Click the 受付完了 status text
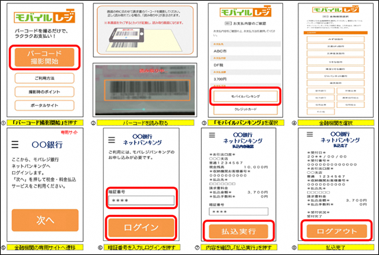This screenshot has height=255, width=379. (314, 216)
